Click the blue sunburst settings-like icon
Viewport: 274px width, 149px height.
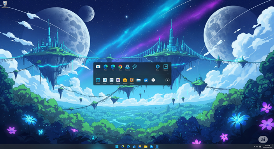(158, 66)
